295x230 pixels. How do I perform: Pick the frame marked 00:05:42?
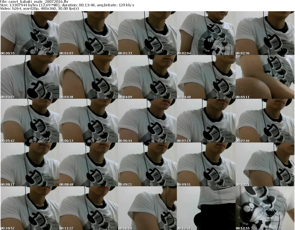tap(30, 121)
